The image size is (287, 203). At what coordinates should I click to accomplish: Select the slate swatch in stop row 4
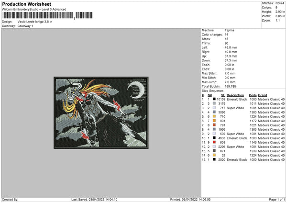pos(214,112)
